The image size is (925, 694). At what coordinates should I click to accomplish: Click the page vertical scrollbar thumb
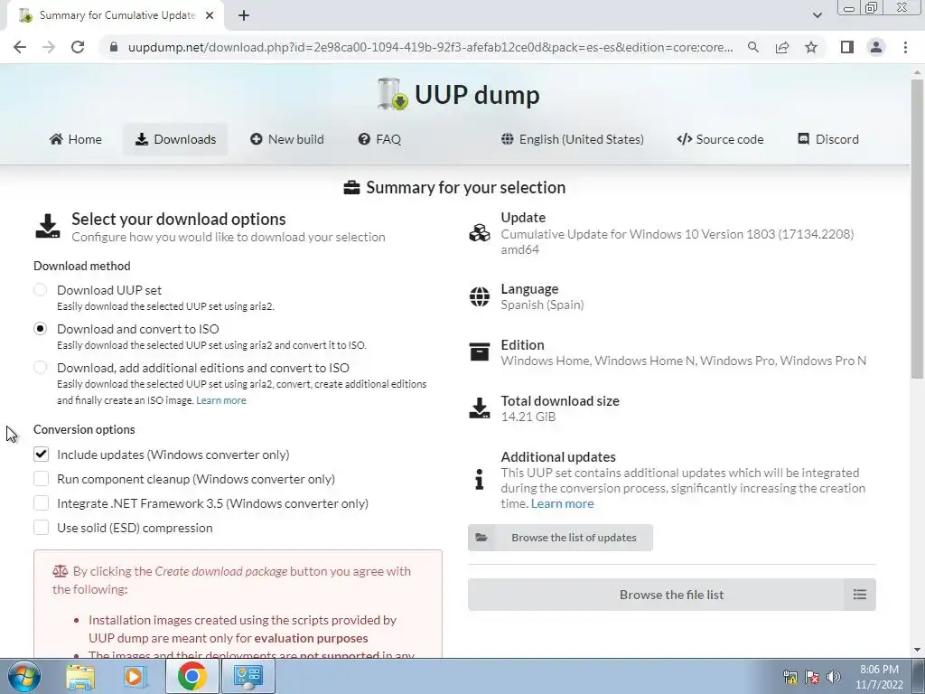point(917,227)
